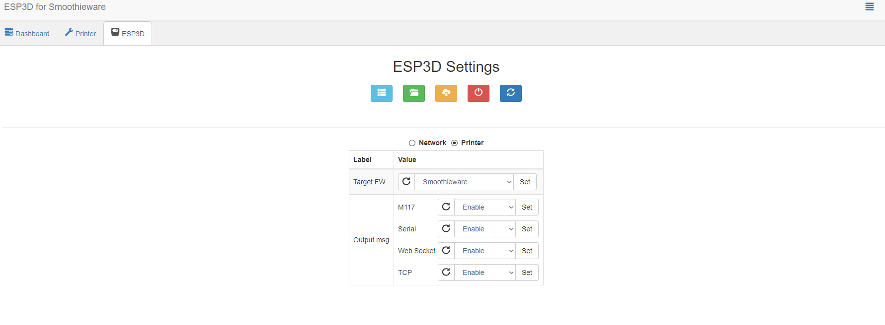
Task: Click Set for M117
Action: (x=527, y=207)
